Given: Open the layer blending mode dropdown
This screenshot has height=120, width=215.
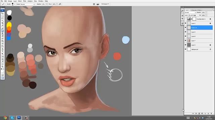Looking at the screenshot, I should click(190, 13).
